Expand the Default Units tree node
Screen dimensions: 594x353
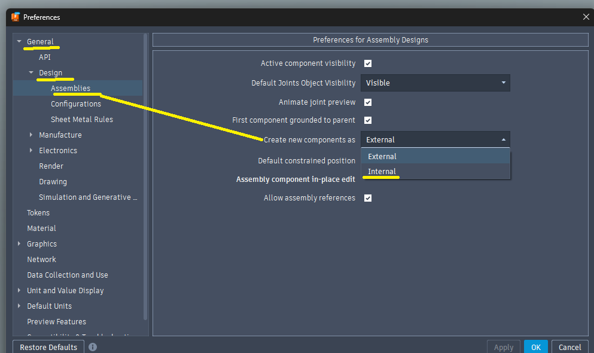[19, 306]
